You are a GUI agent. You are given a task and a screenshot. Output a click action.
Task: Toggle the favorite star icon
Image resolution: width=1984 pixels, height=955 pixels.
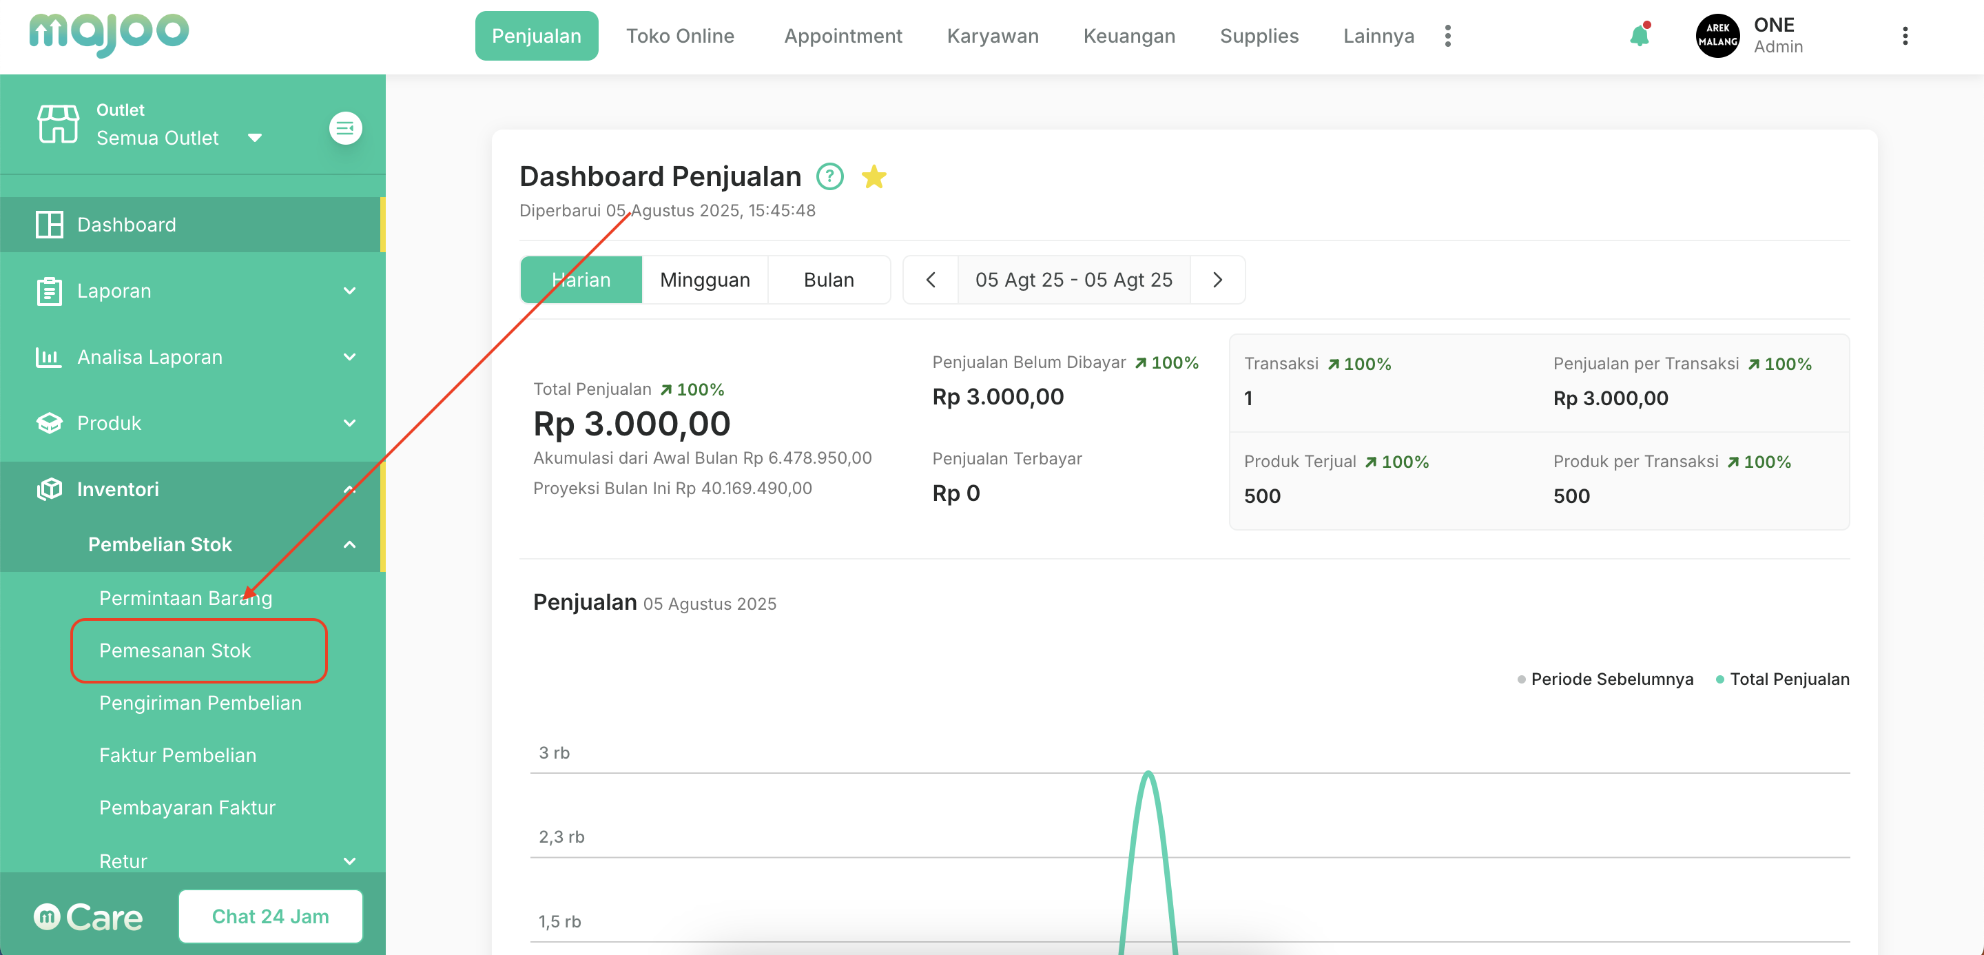pyautogui.click(x=874, y=176)
